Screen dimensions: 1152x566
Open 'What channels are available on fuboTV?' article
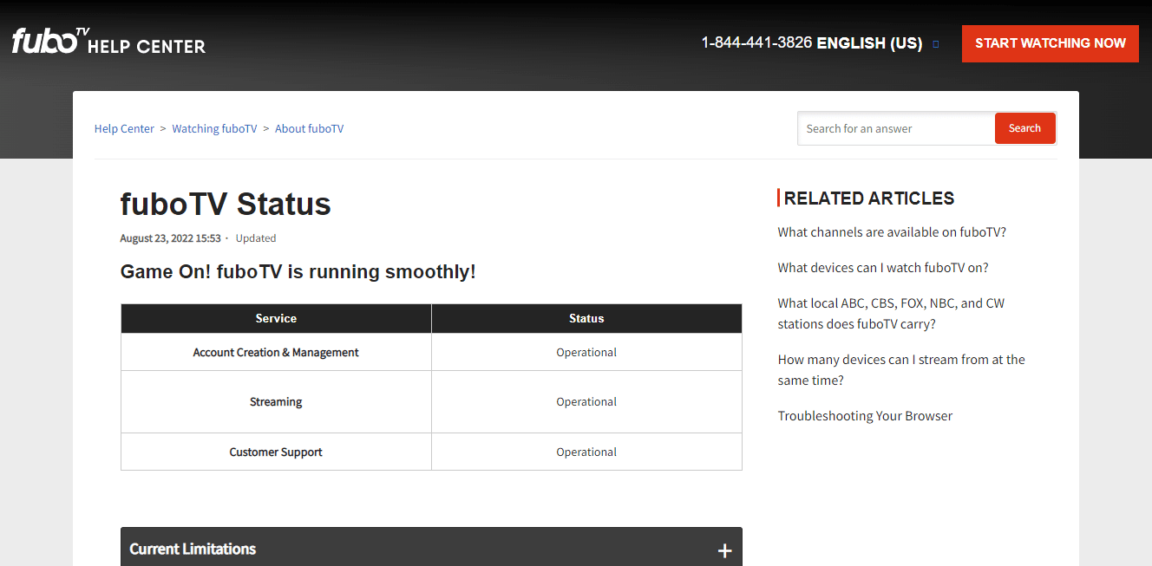point(891,232)
